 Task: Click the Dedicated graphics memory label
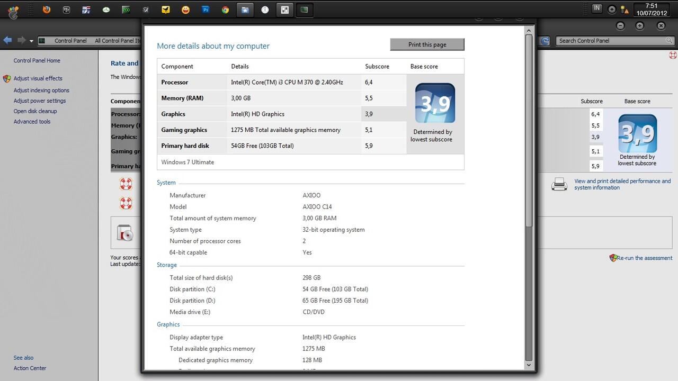216,360
